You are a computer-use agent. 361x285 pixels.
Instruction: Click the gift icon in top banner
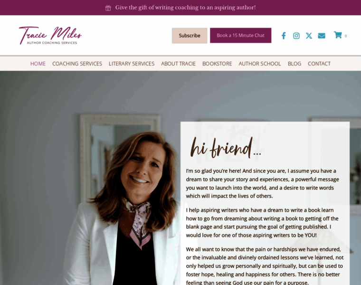[108, 8]
